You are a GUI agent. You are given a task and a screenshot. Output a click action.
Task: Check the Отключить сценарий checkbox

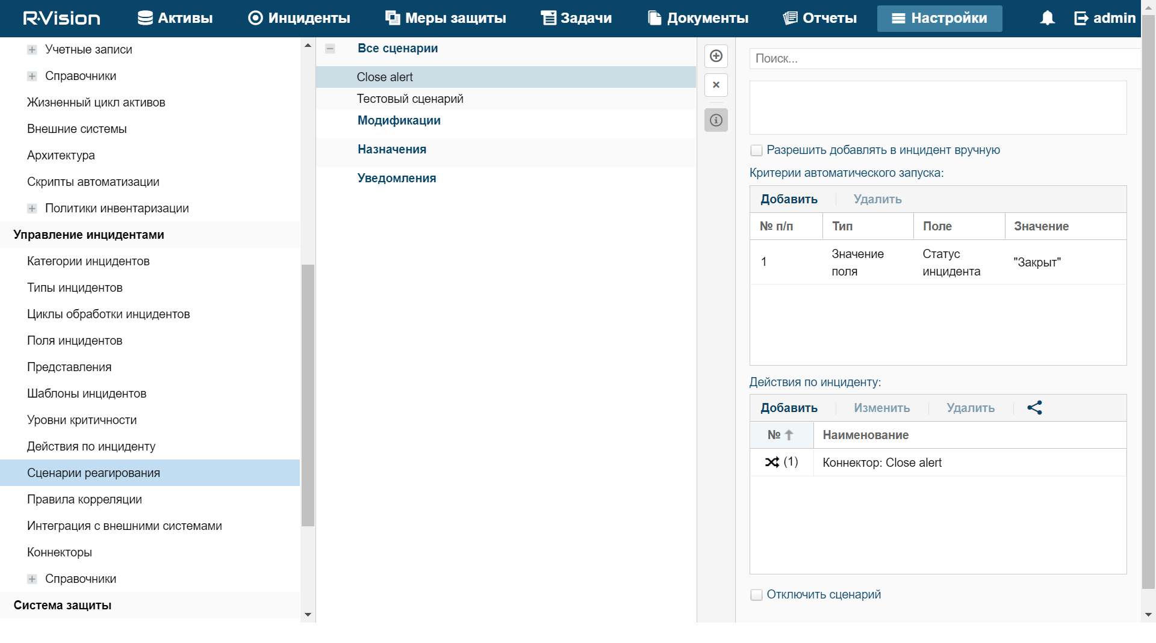click(x=756, y=595)
